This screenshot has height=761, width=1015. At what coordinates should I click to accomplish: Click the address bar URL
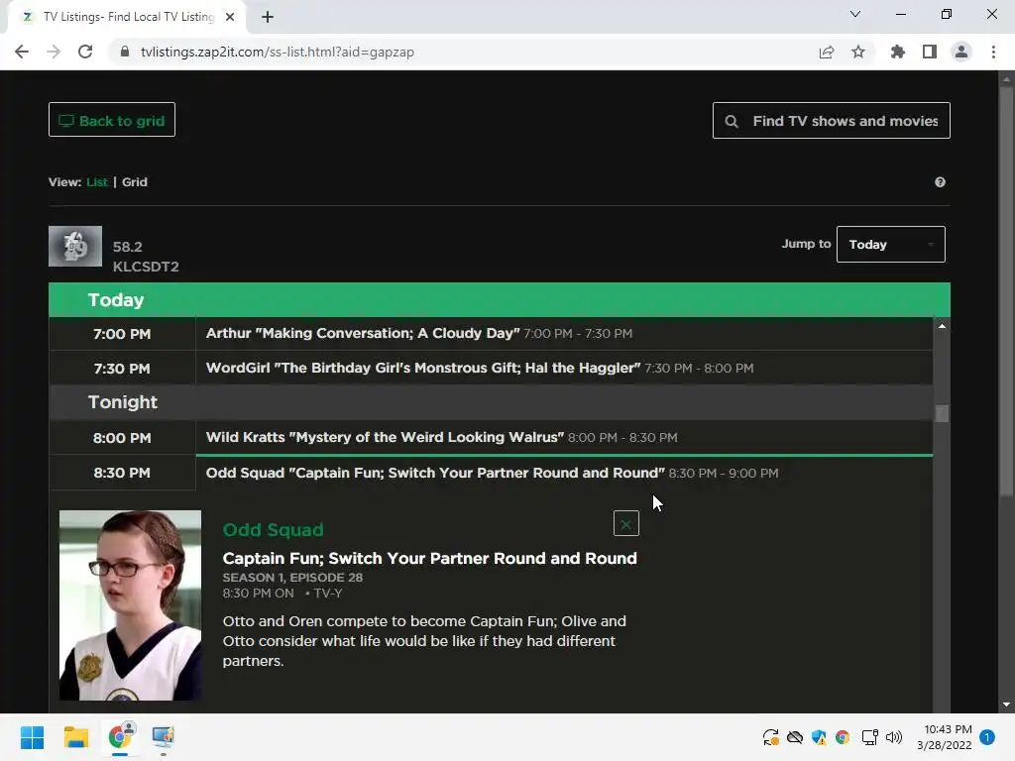pos(278,52)
